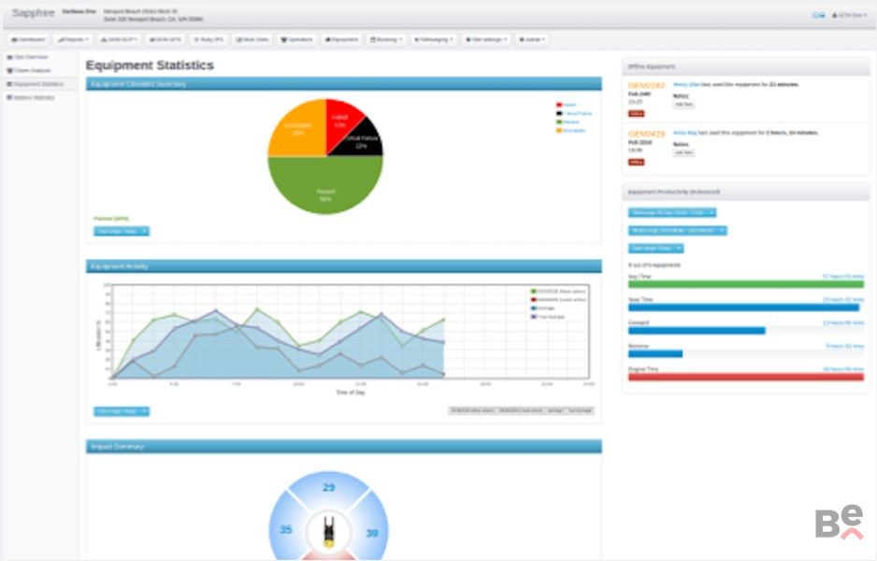Open date range dropdown under activity chart
The height and width of the screenshot is (561, 877).
point(122,411)
